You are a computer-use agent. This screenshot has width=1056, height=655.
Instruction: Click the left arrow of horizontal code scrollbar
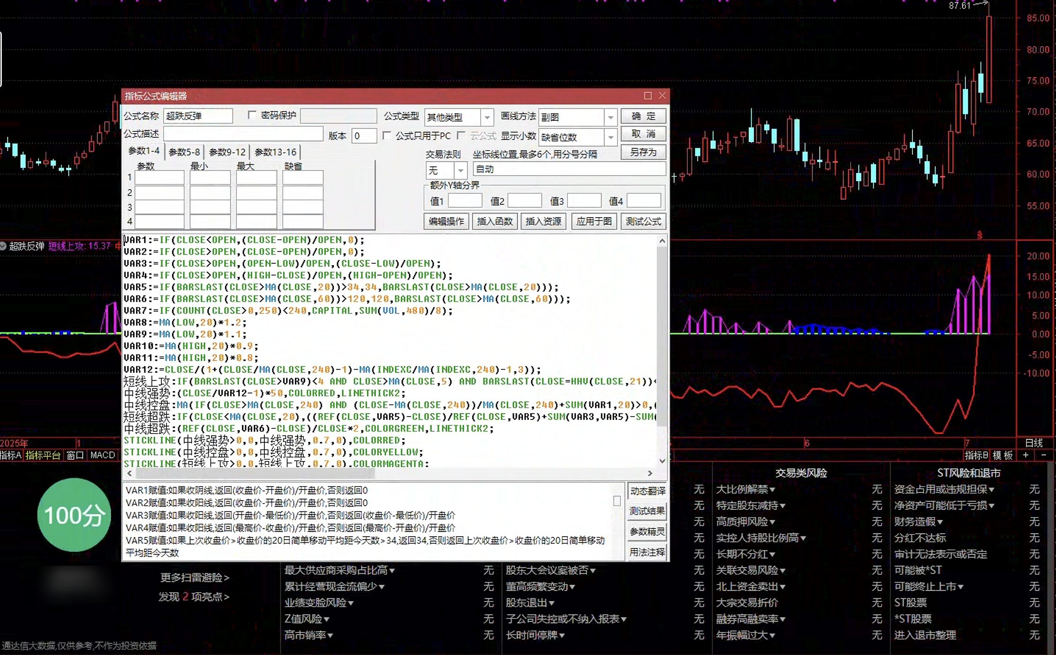click(x=129, y=473)
